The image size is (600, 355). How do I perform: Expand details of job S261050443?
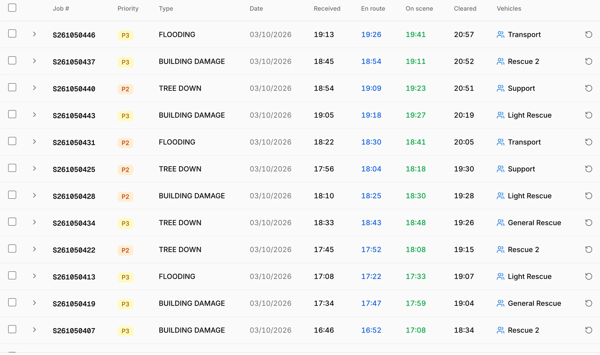pyautogui.click(x=34, y=115)
